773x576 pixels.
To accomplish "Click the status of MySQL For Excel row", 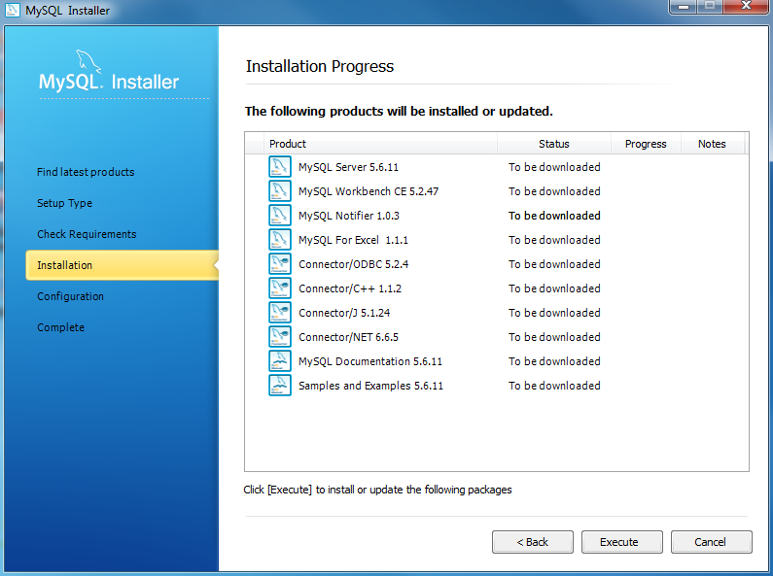I will (554, 240).
